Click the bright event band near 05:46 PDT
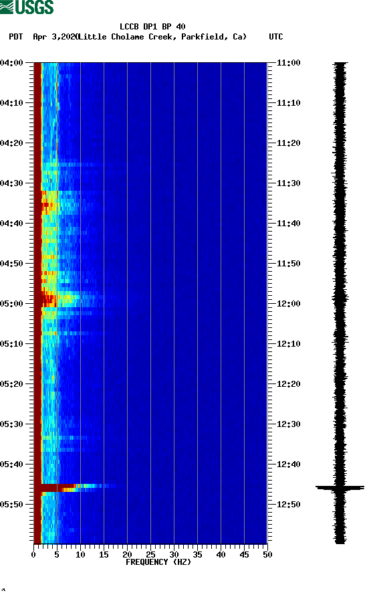Viewport: 369px width, 597px height. 72,488
